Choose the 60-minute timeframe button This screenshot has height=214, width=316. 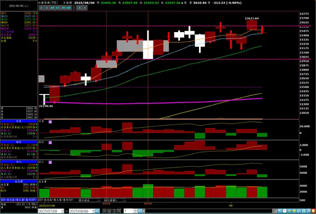click(x=68, y=8)
